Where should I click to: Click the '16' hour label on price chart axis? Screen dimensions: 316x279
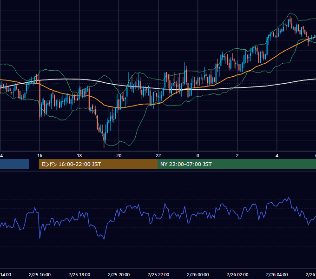tap(39, 156)
